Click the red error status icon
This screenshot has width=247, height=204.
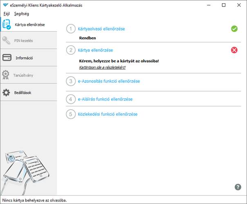tap(234, 50)
